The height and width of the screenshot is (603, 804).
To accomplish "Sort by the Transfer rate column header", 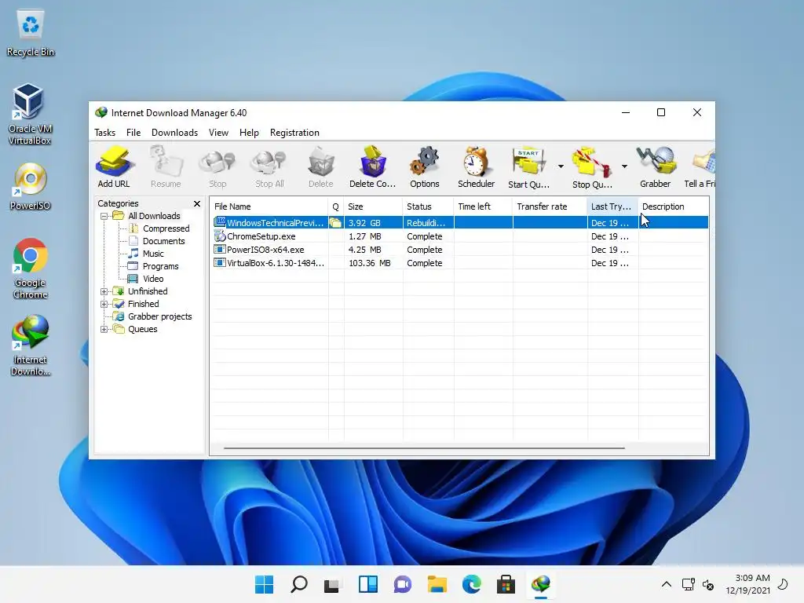I will point(550,206).
